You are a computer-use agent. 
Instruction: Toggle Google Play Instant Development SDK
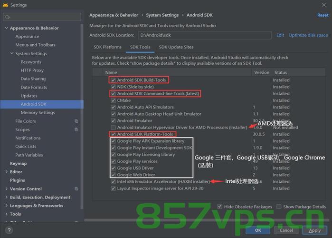[113, 148]
